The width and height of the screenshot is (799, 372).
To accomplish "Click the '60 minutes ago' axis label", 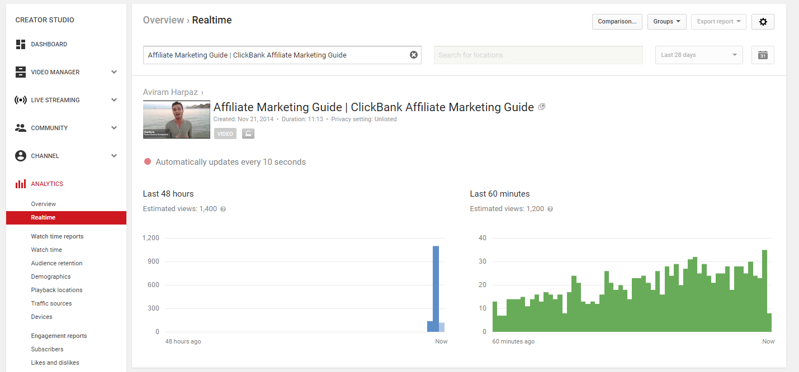I will point(513,341).
